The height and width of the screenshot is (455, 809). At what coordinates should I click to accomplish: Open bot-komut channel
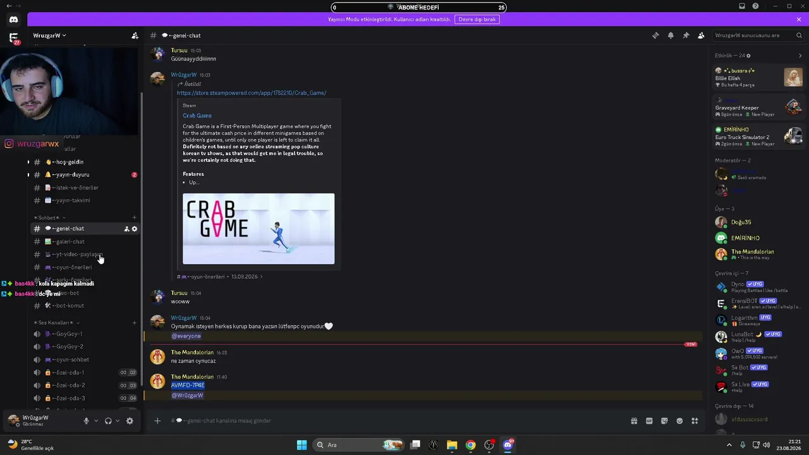tap(85, 306)
